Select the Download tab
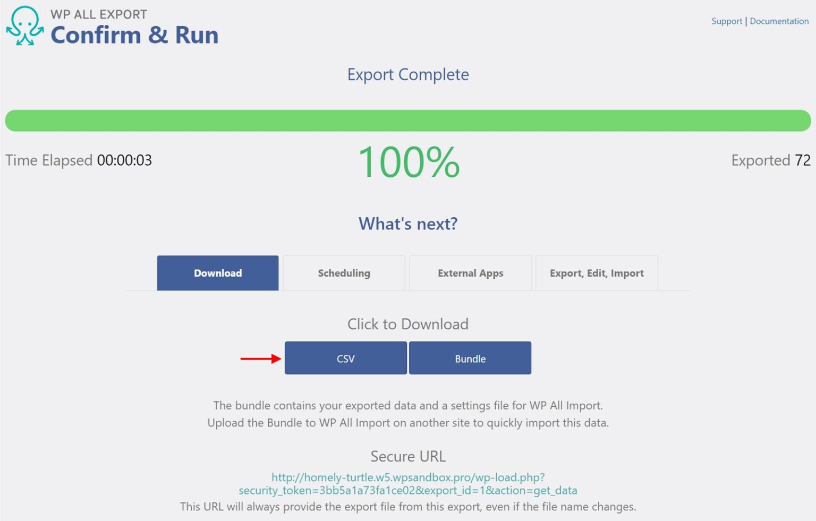The image size is (816, 521). [217, 273]
